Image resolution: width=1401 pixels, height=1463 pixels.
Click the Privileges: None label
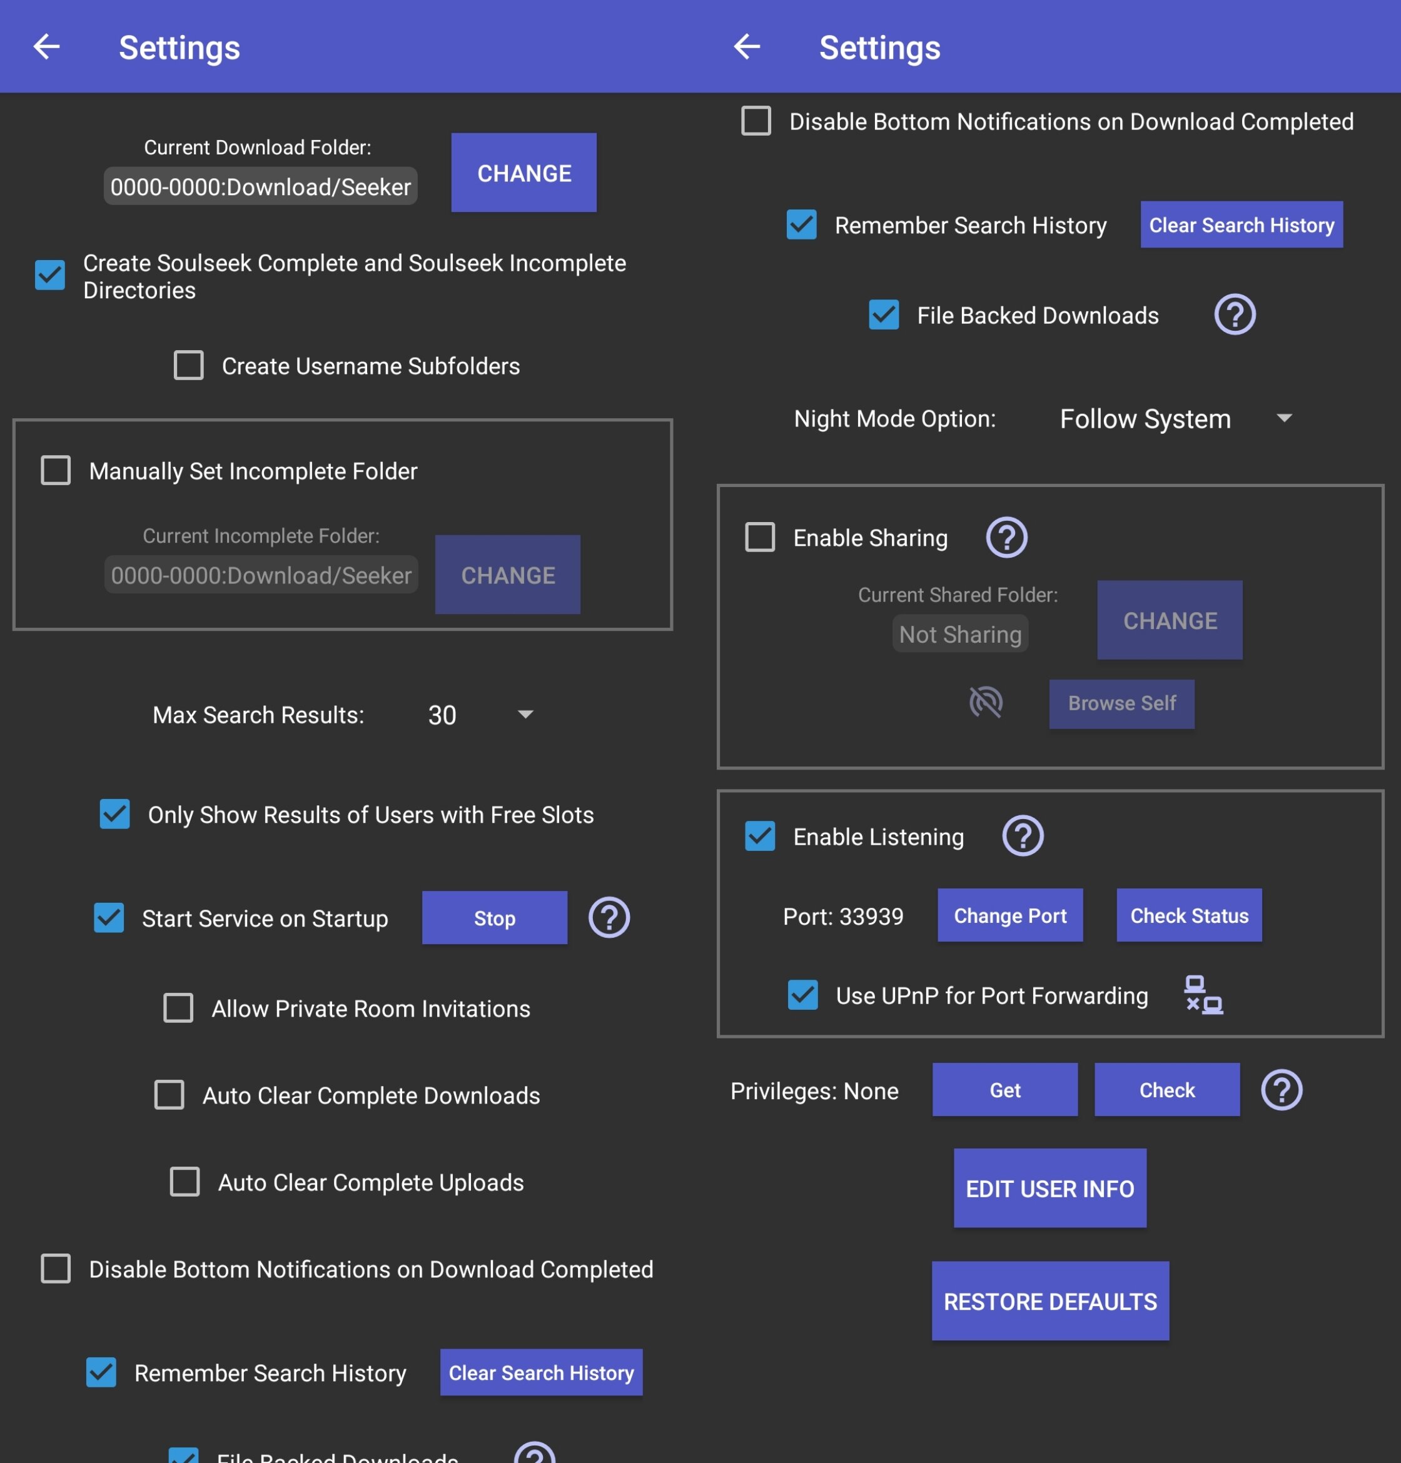click(x=814, y=1090)
